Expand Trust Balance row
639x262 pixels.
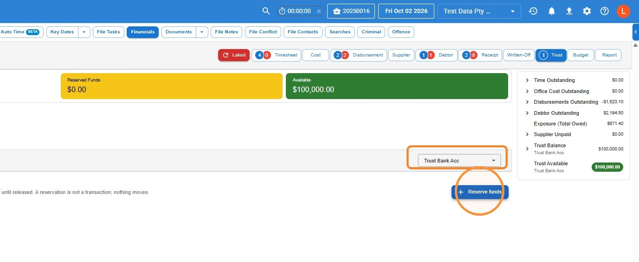click(527, 149)
